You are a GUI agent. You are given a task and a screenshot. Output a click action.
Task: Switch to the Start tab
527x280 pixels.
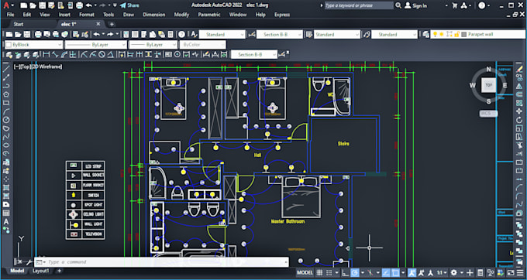point(19,24)
